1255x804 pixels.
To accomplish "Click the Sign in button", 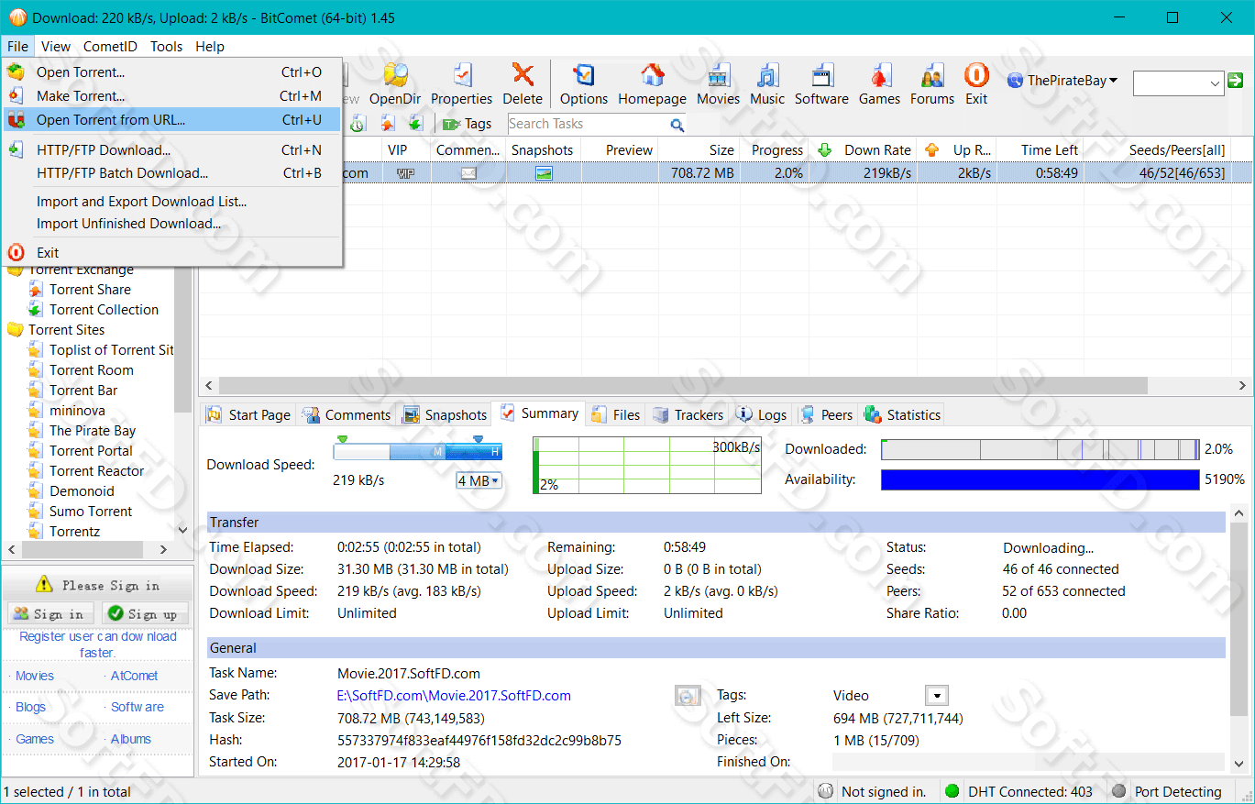I will (x=50, y=613).
